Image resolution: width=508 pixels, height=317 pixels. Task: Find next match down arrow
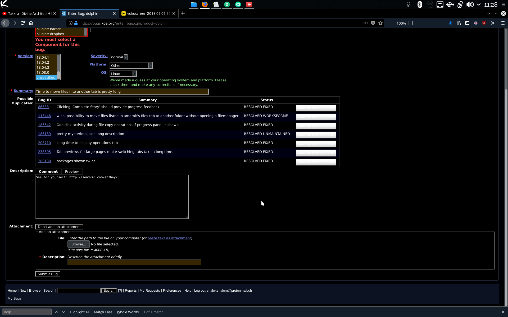[63, 312]
